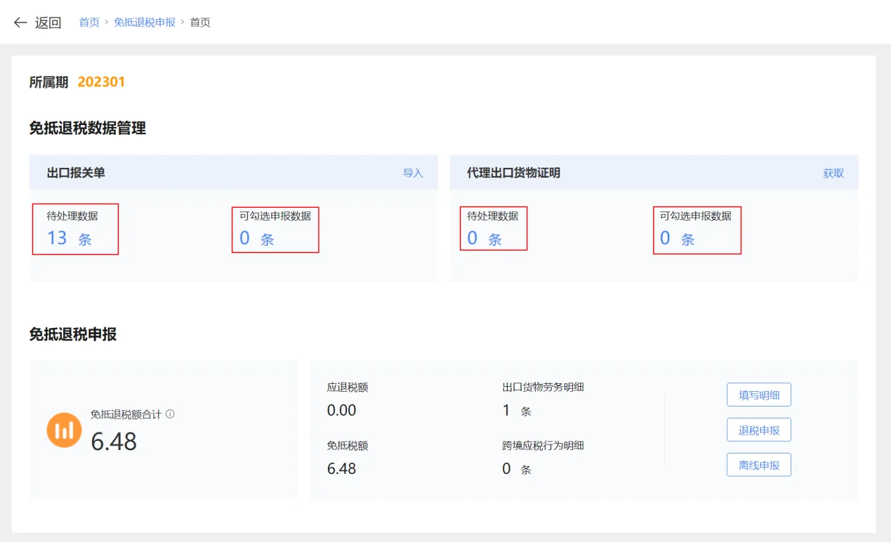Screen dimensions: 891x542
Task: Click the back arrow icon beside 返回
Action: pyautogui.click(x=20, y=22)
